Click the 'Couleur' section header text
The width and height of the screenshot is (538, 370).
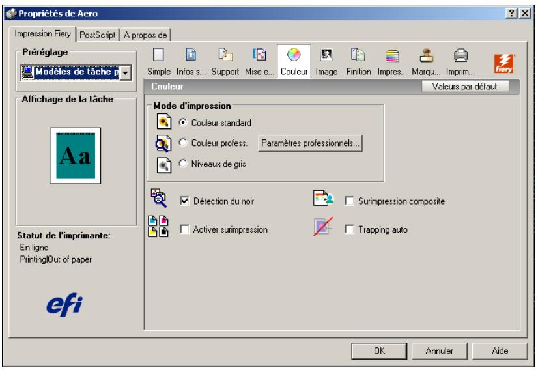(167, 87)
